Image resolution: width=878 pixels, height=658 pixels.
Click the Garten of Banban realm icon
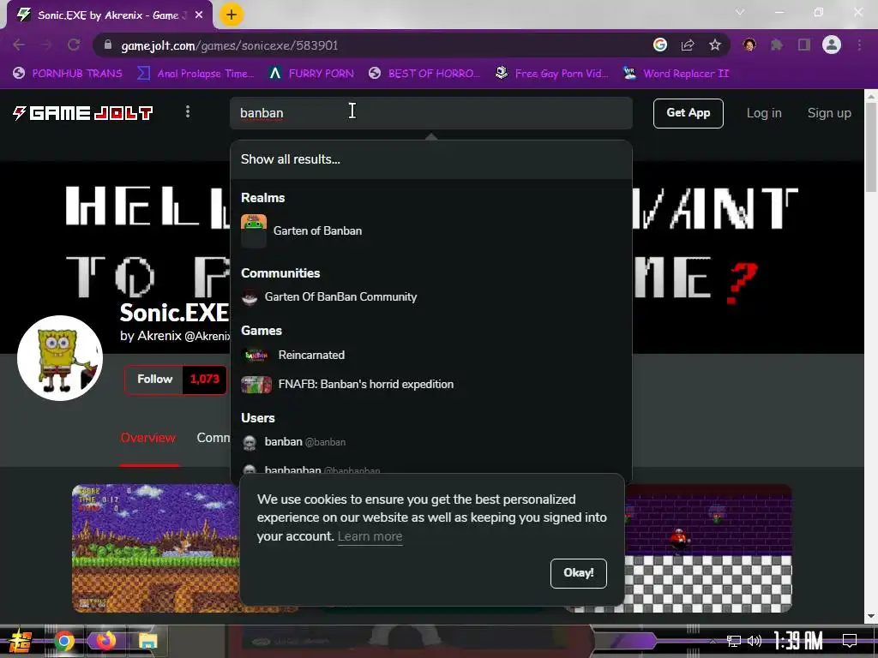point(254,230)
